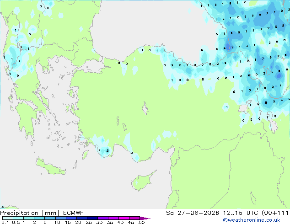290x224 pixels.
Task: Click the over-50 mm arrow legend tip
Action: pyautogui.click(x=145, y=218)
